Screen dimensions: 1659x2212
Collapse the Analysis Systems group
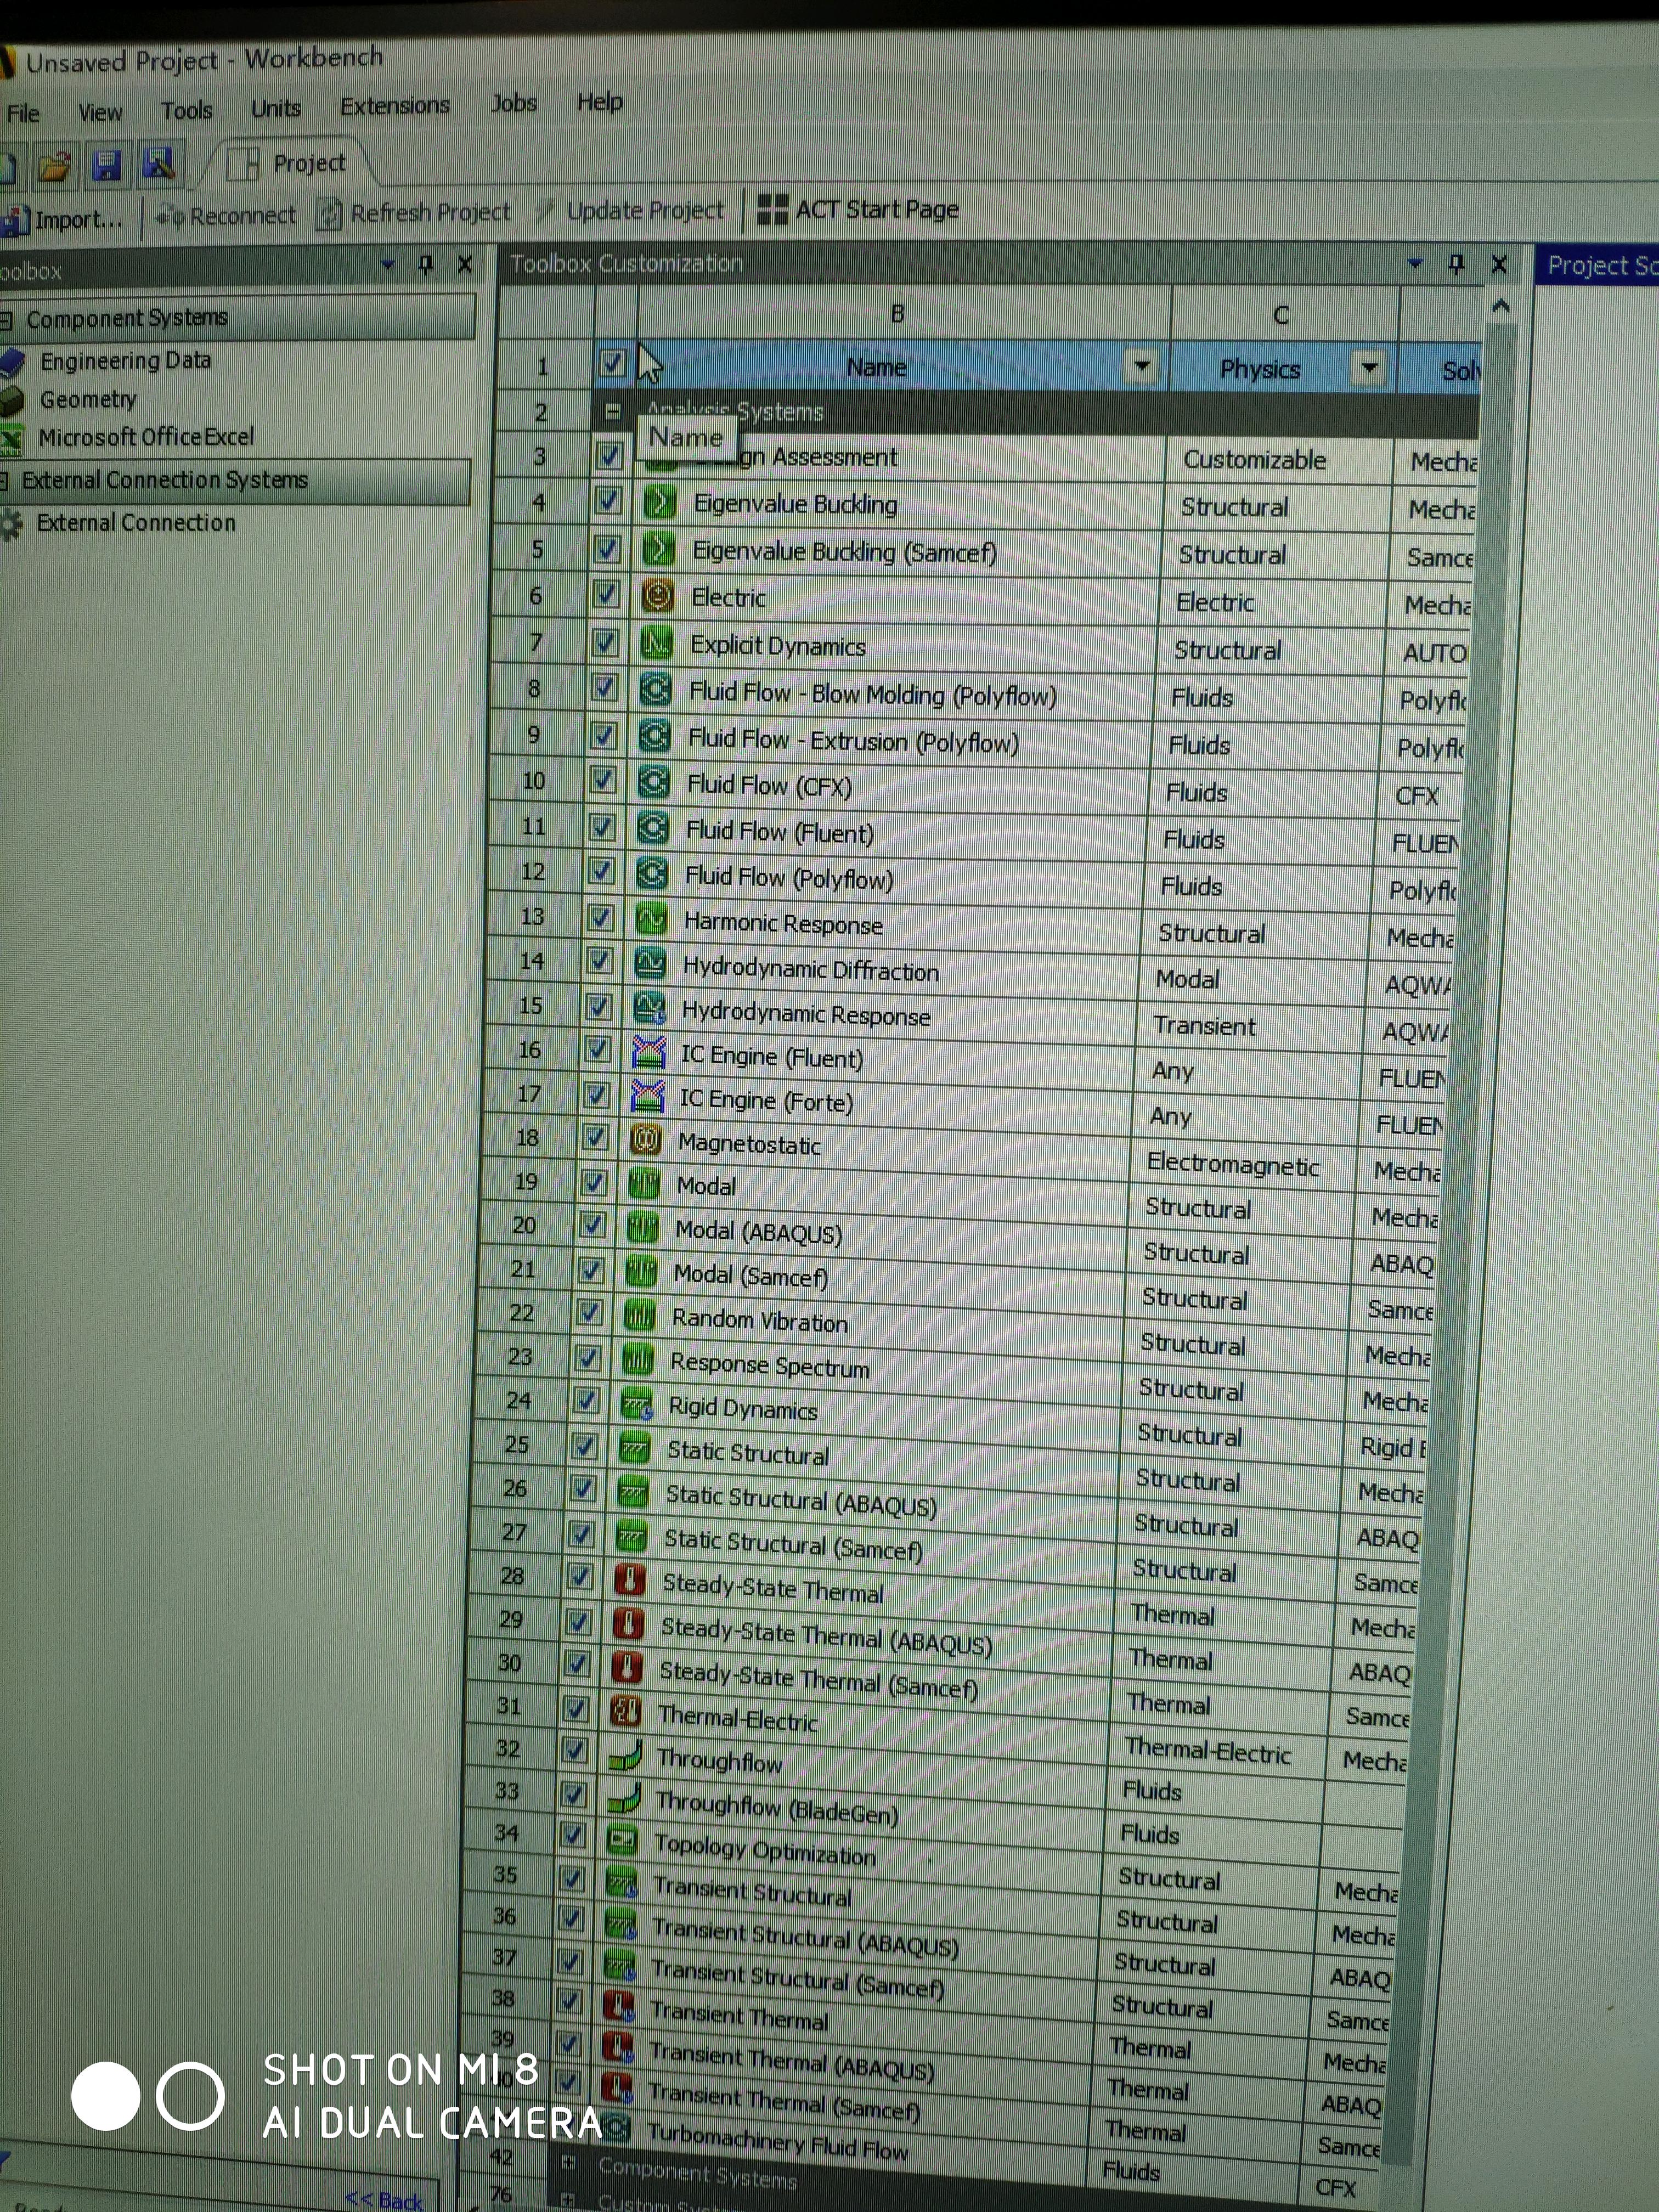[612, 411]
